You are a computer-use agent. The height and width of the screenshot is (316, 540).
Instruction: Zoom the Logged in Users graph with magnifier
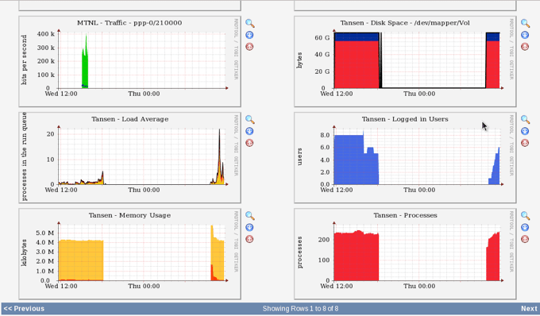point(525,120)
